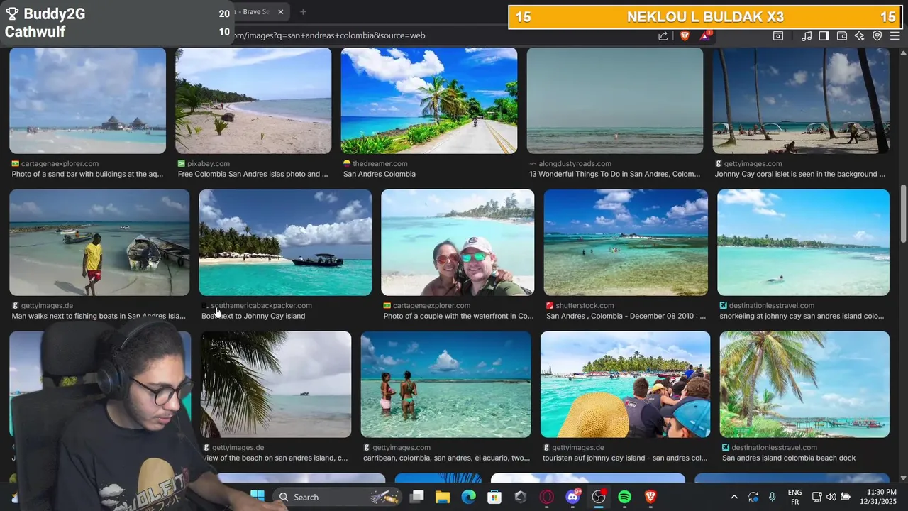Viewport: 908px width, 511px height.
Task: Open the Brave Wallet icon
Action: point(842,35)
